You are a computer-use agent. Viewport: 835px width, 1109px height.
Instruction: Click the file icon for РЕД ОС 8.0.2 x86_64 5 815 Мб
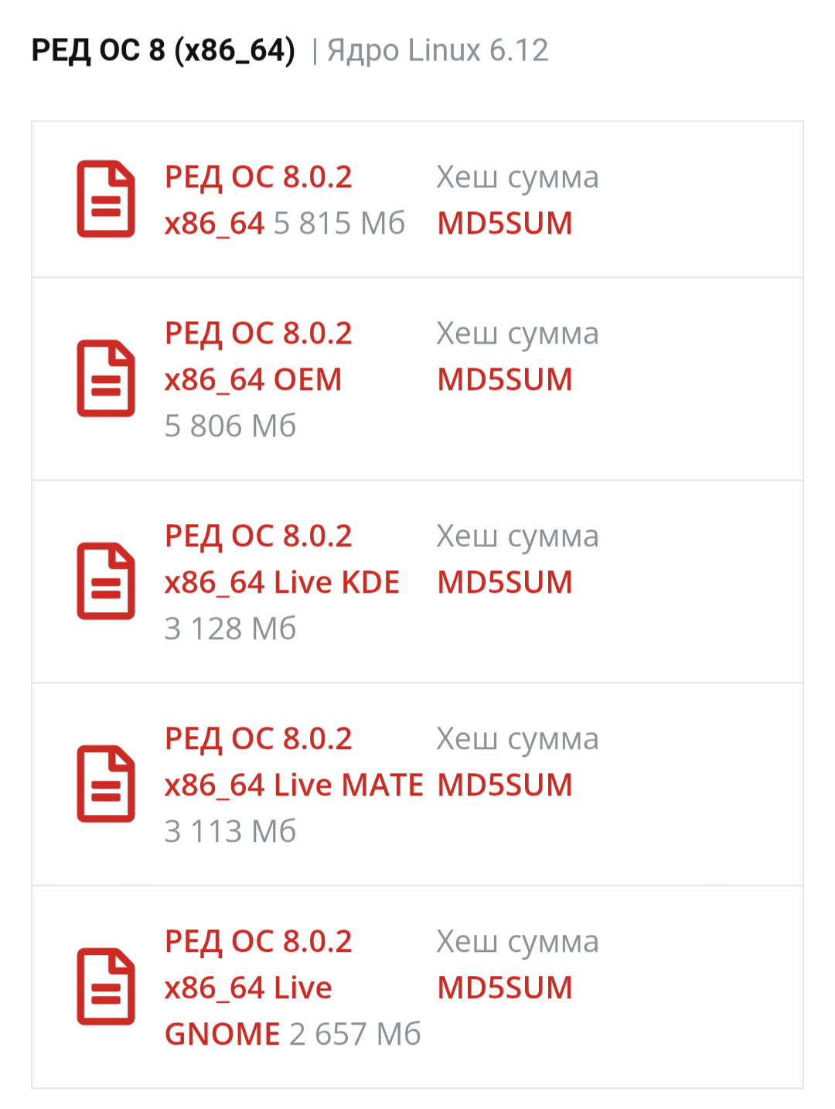[106, 199]
